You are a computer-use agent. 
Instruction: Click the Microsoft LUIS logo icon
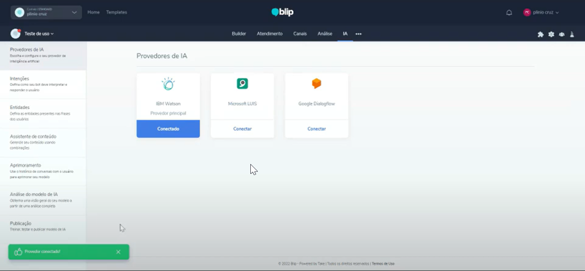pyautogui.click(x=243, y=83)
